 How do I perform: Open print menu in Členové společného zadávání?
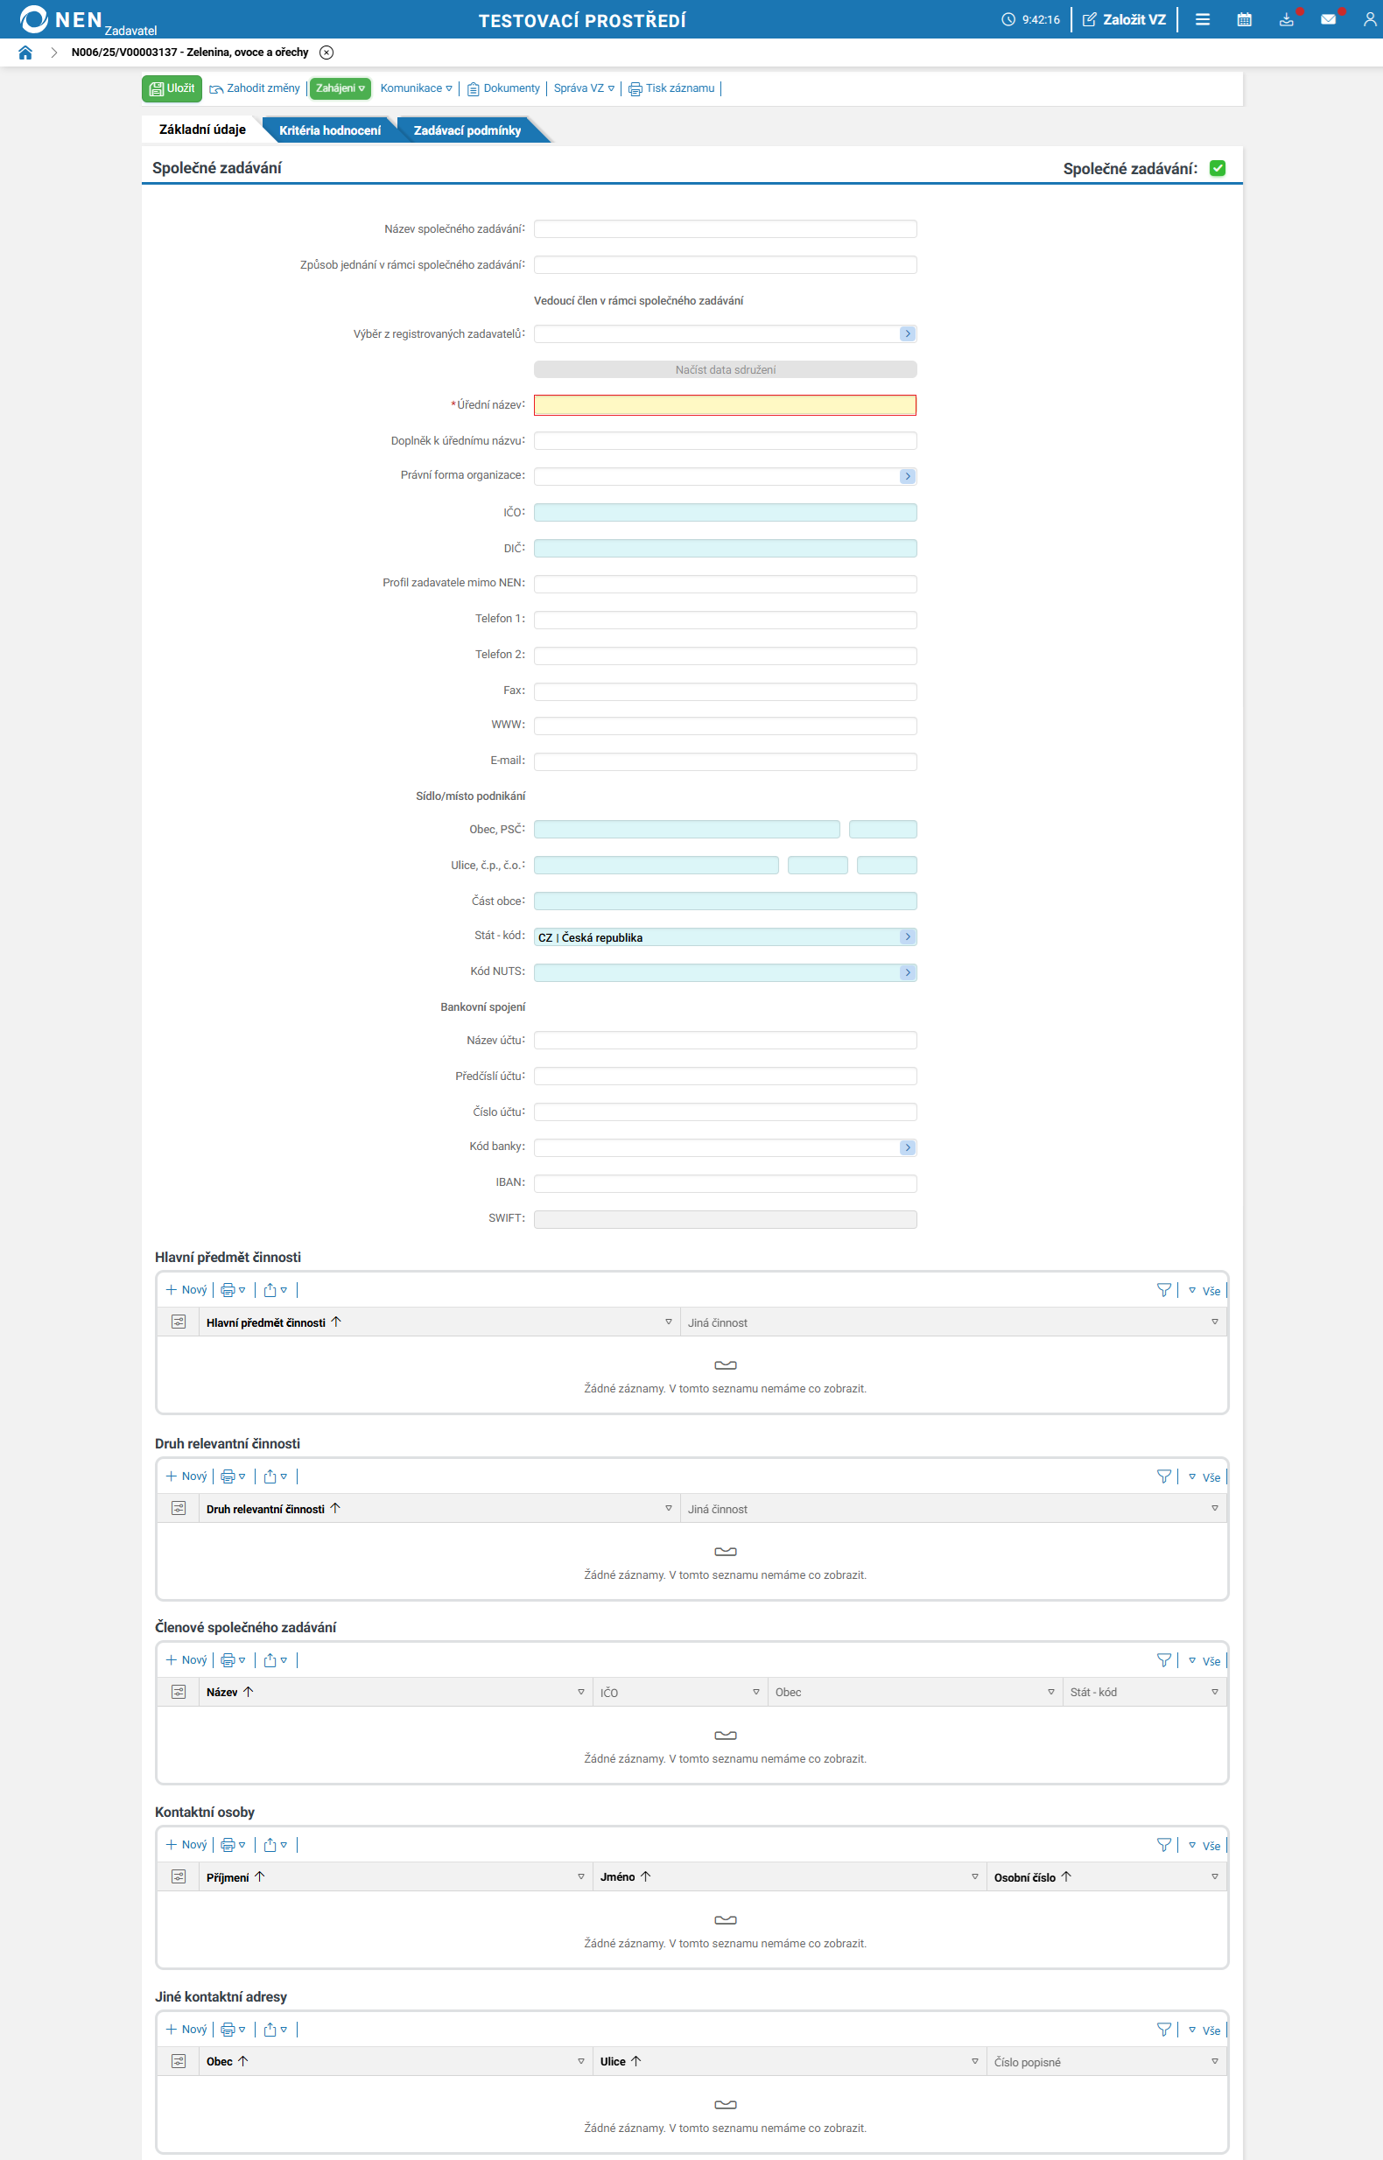pyautogui.click(x=233, y=1660)
